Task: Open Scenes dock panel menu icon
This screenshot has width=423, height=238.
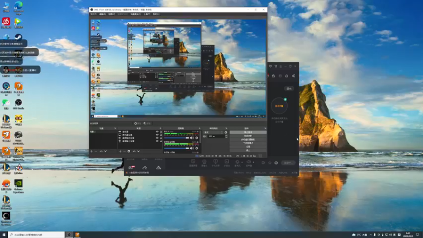Action: tap(115, 129)
